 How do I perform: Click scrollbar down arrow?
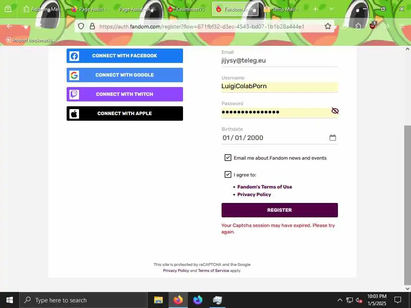pyautogui.click(x=407, y=289)
